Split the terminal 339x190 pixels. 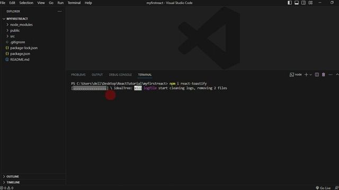(x=317, y=74)
